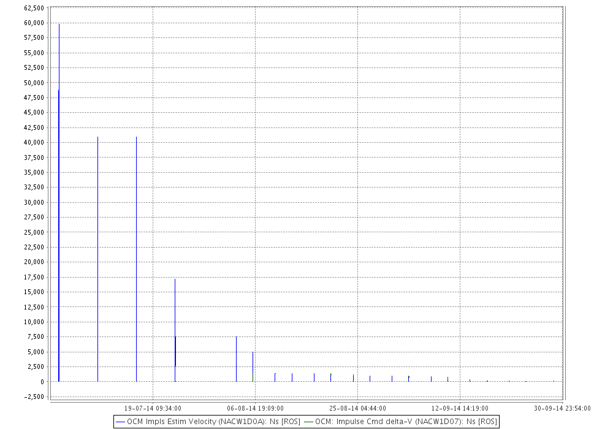Click the y-axis label 0
This screenshot has width=613, height=429.
[42, 382]
